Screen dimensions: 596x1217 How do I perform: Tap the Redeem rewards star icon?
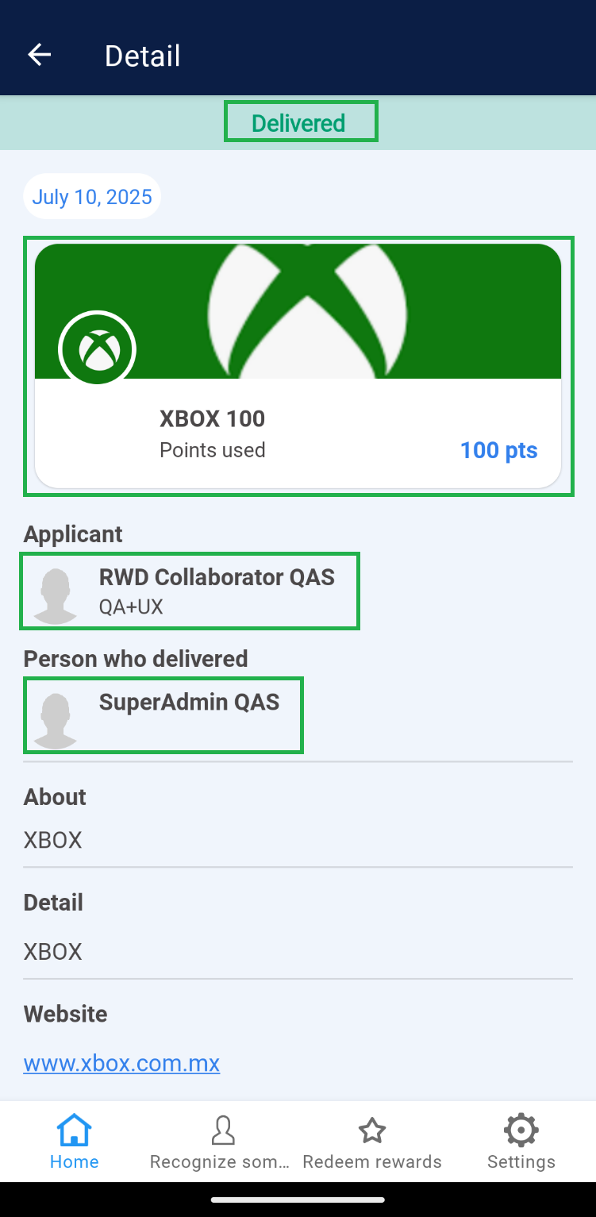372,1130
